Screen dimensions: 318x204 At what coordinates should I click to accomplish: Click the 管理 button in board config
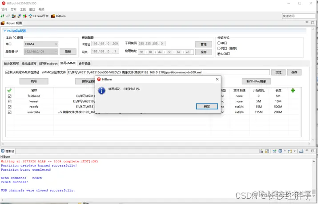[203, 44]
